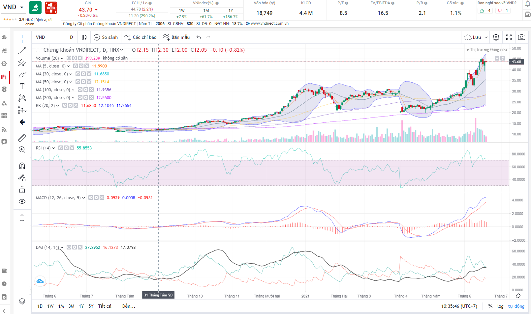Select the XABCD pattern tool
The image size is (531, 314).
click(x=22, y=98)
